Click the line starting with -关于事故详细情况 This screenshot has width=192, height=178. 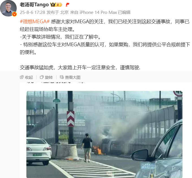(x=60, y=37)
